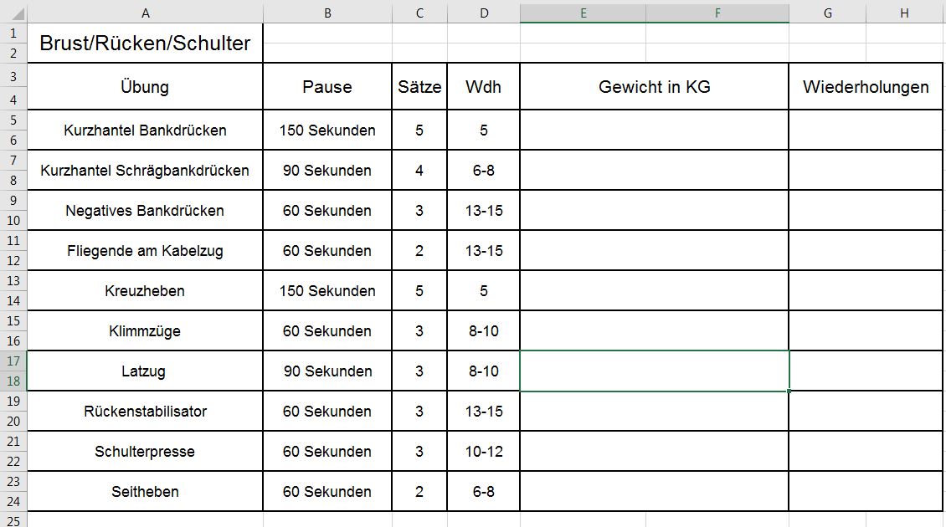Click the Brust/Rücken/Schulter title cell
This screenshot has height=527, width=946.
[144, 43]
